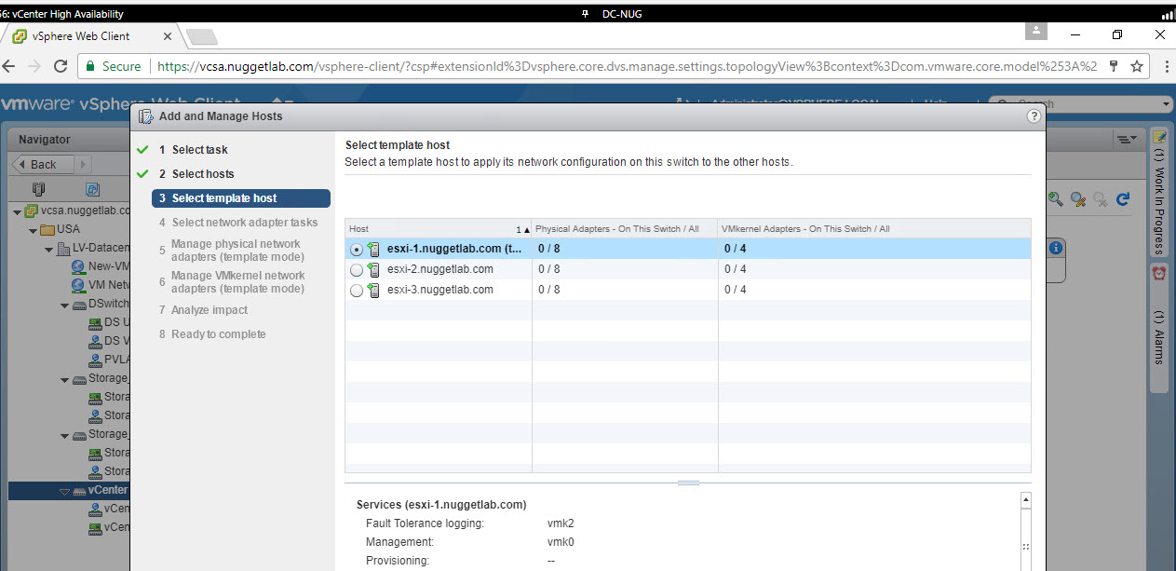Click the blue refresh topology icon
Image resolution: width=1176 pixels, height=571 pixels.
[1122, 198]
